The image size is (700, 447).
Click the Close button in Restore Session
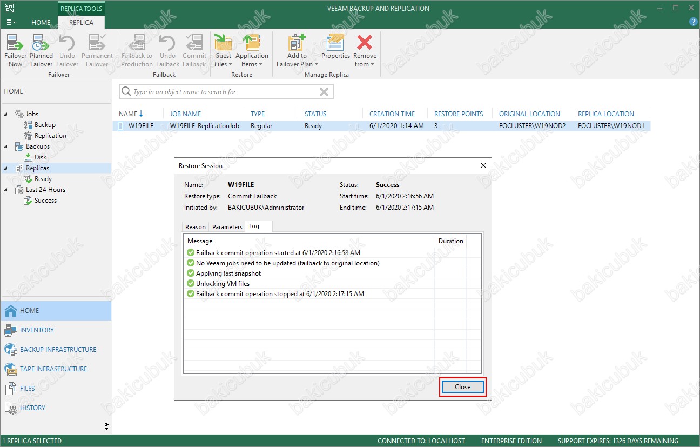(463, 387)
